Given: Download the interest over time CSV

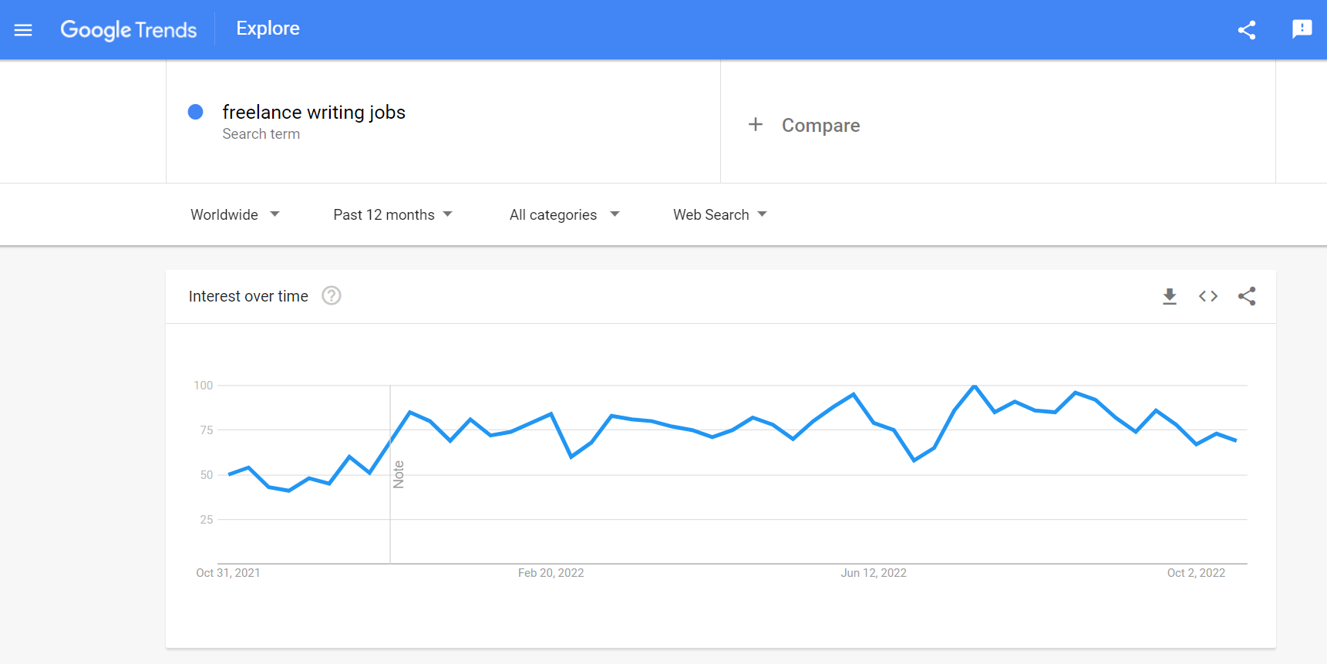Looking at the screenshot, I should (1170, 296).
